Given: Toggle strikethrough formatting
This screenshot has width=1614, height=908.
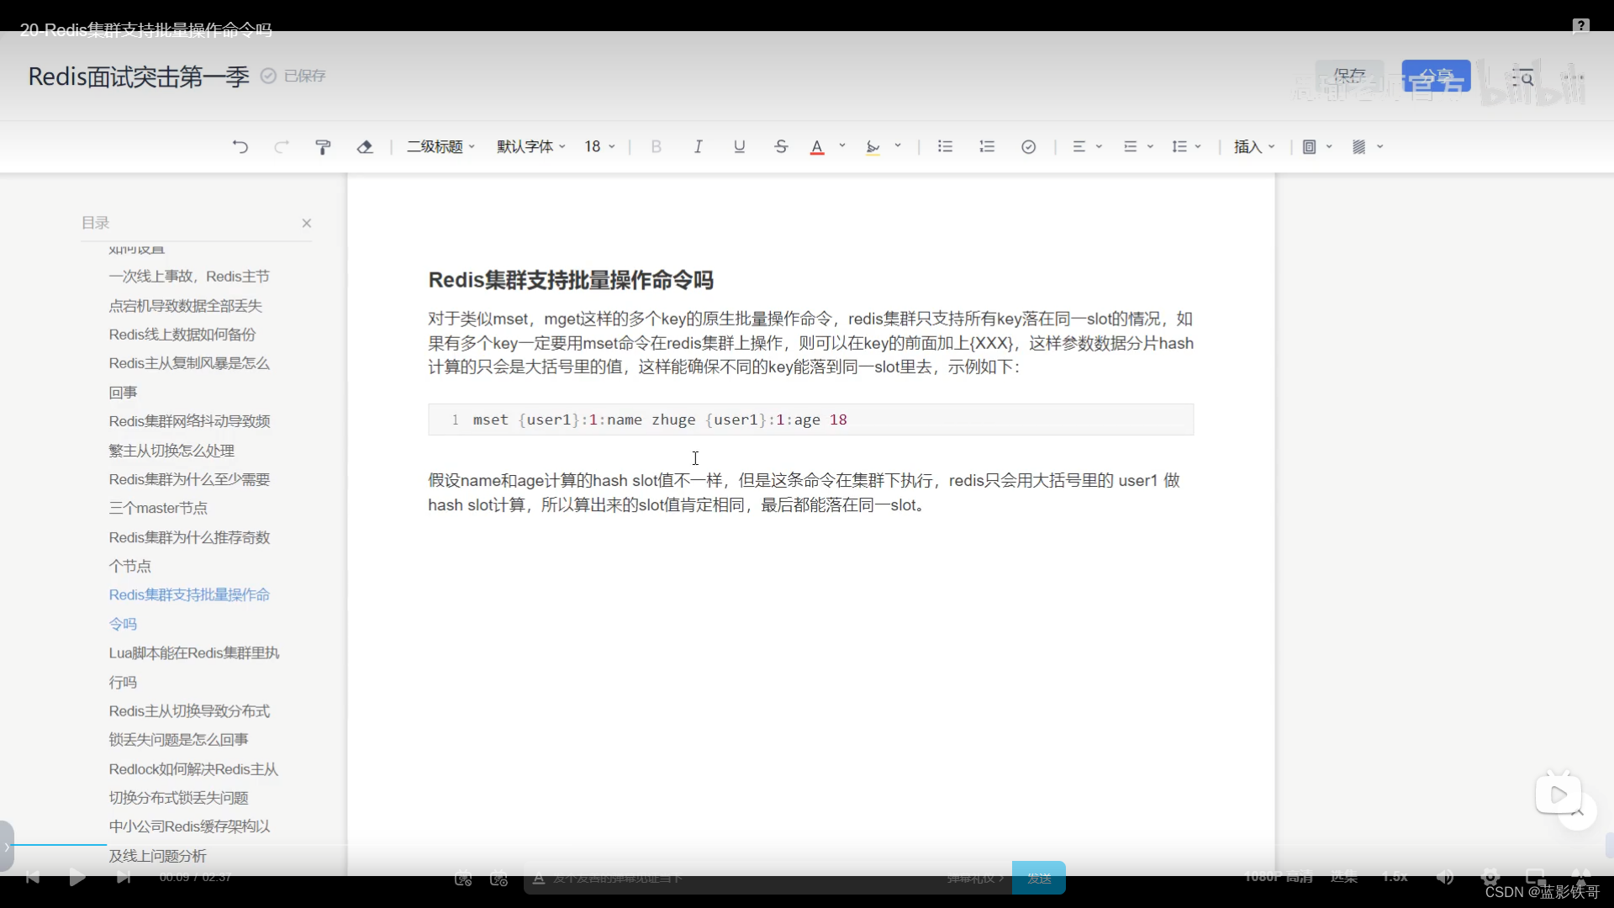Looking at the screenshot, I should tap(781, 147).
